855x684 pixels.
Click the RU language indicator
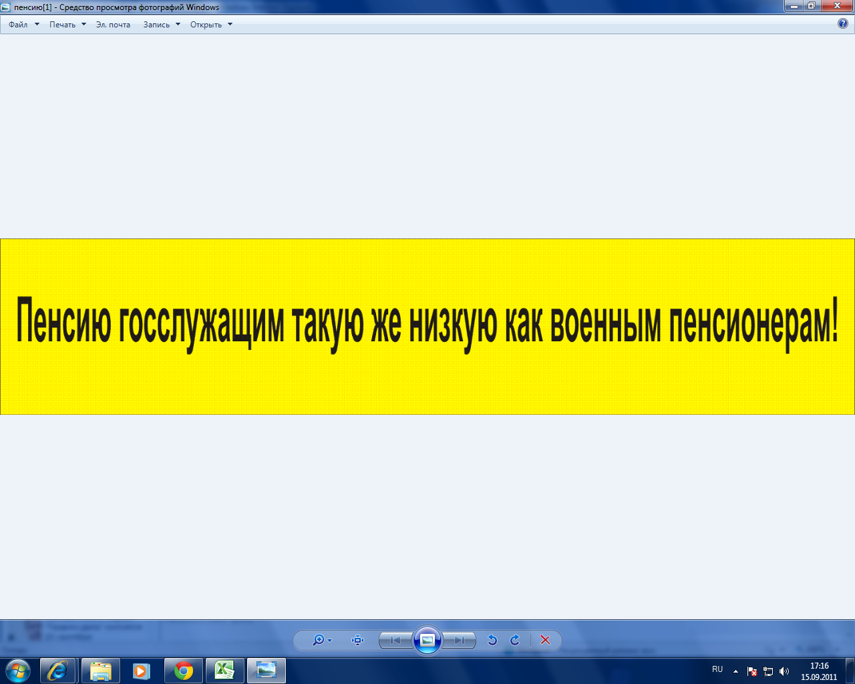(x=717, y=669)
